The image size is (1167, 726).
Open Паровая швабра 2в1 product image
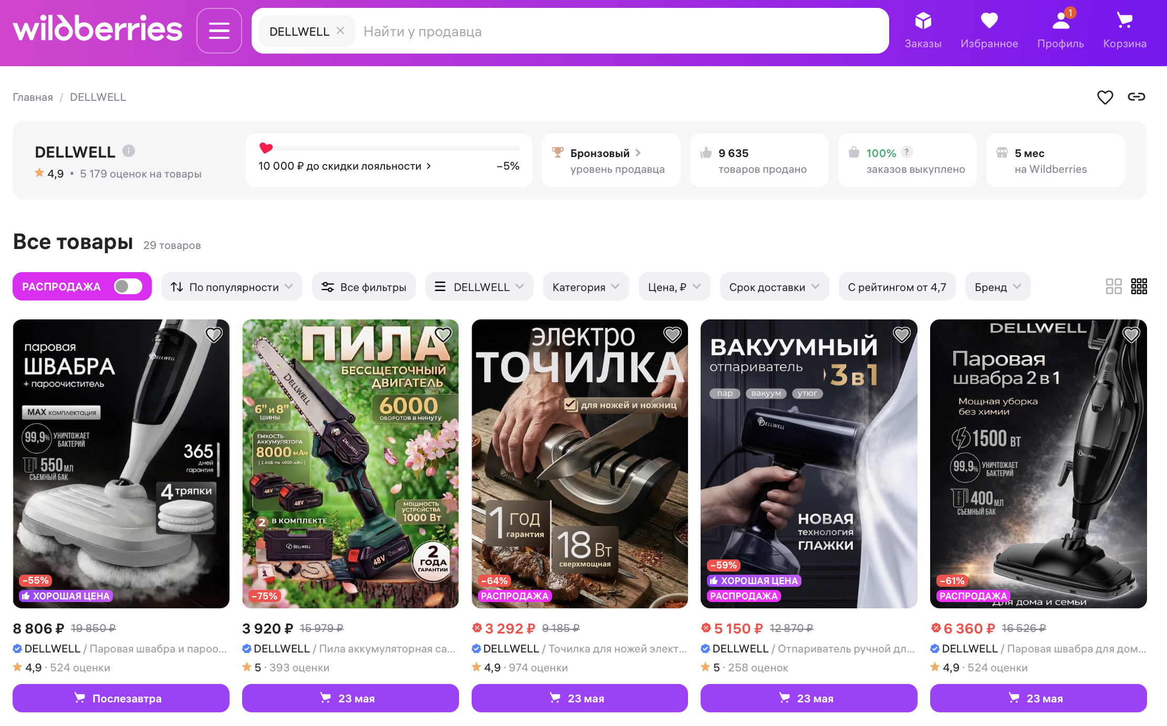(1038, 464)
